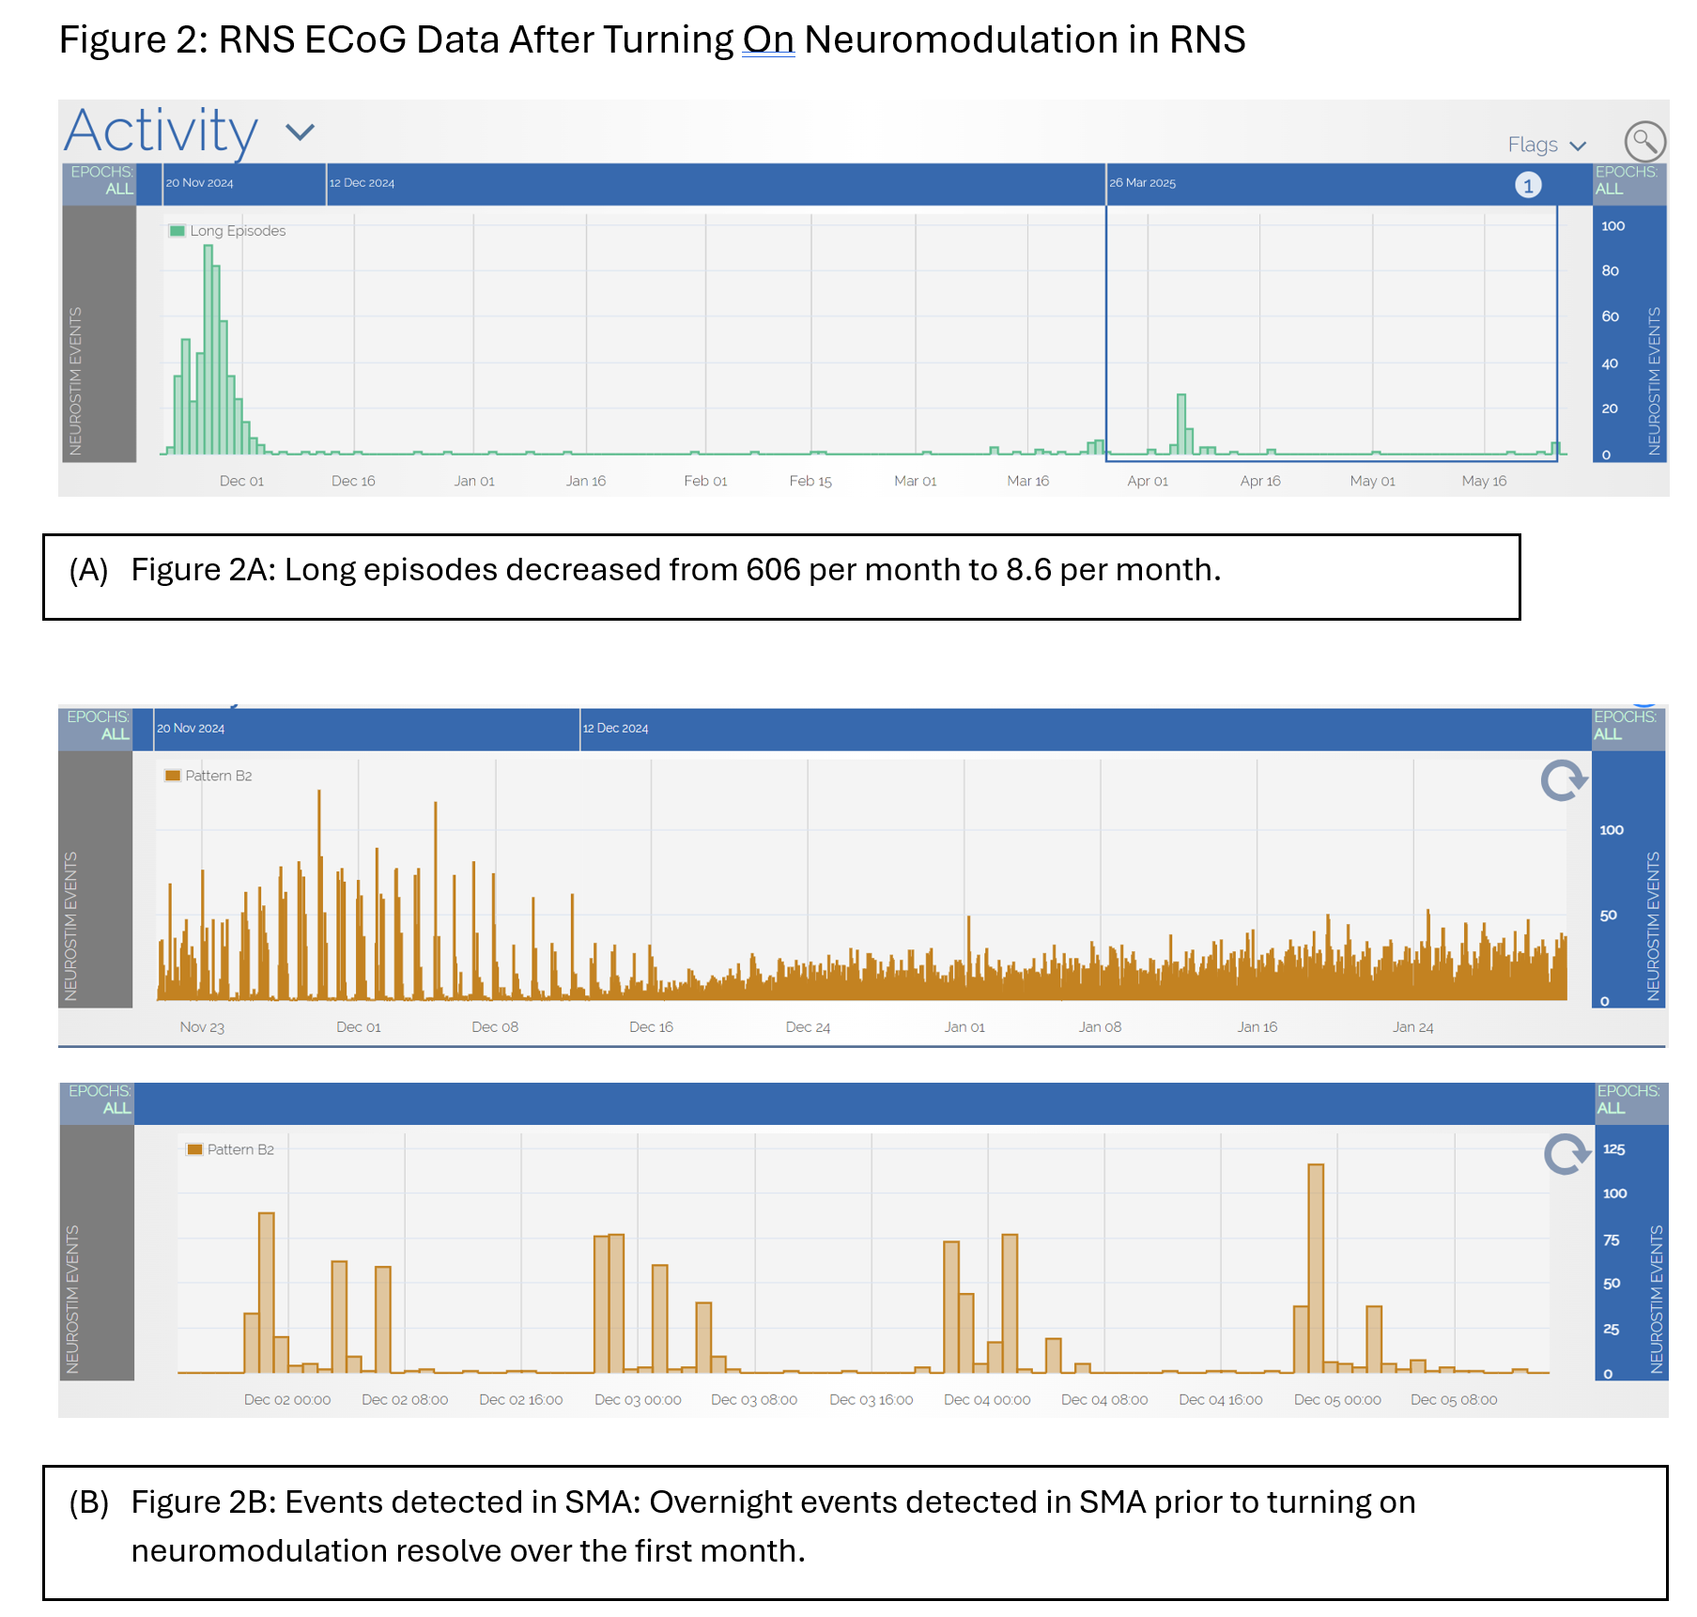Select 12 Dec 2024 epoch in Pattern B2 chart
The height and width of the screenshot is (1617, 1697).
click(1080, 730)
